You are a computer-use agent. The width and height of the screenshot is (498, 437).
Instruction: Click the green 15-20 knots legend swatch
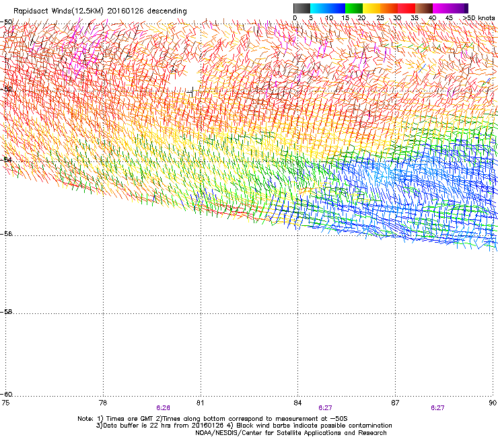pos(354,8)
